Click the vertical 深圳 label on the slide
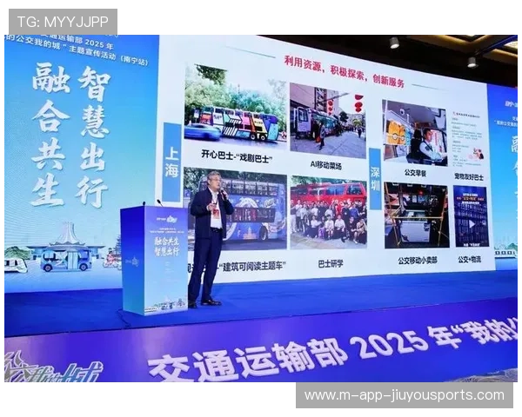This screenshot has width=522, height=417. (375, 179)
